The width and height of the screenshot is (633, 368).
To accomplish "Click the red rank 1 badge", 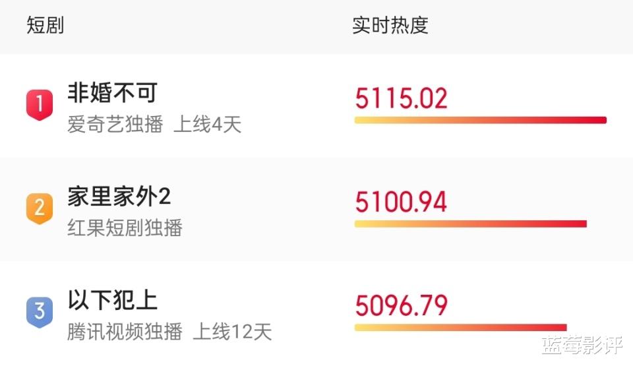I will coord(40,104).
